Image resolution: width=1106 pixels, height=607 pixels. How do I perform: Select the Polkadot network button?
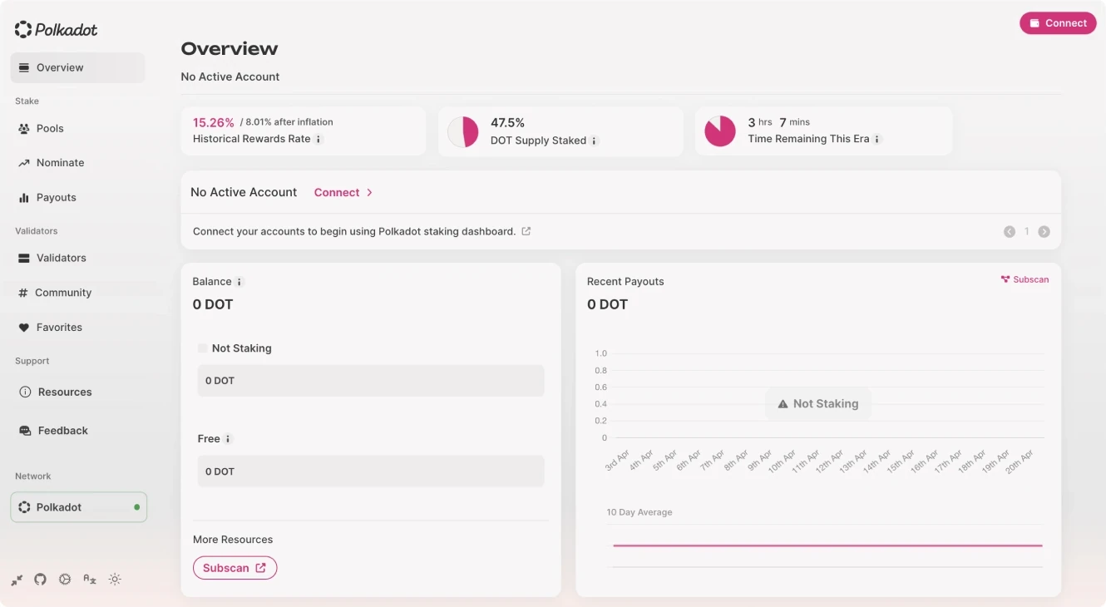point(79,507)
